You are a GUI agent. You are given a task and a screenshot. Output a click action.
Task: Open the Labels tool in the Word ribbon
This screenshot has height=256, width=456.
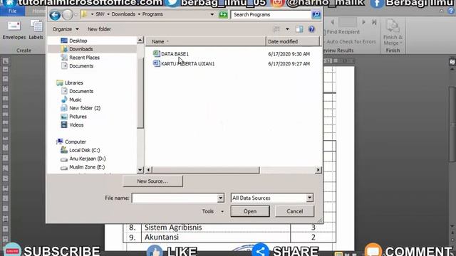point(36,30)
